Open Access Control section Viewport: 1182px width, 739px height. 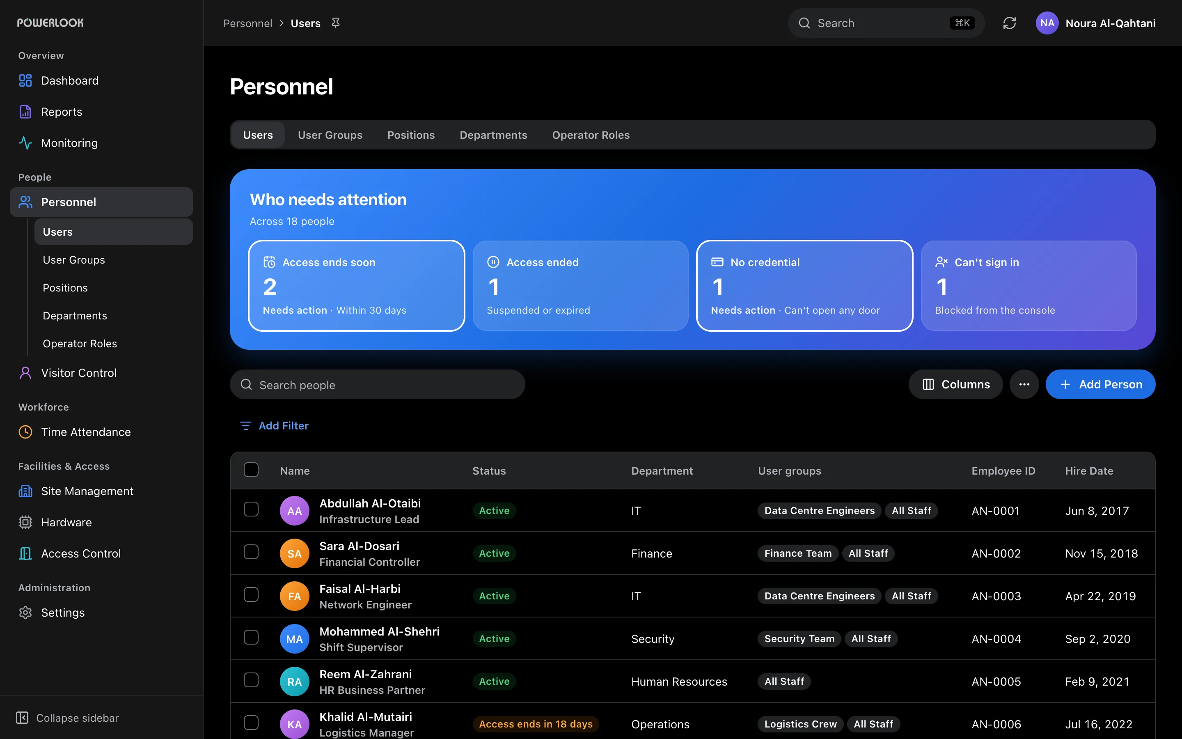[101, 554]
